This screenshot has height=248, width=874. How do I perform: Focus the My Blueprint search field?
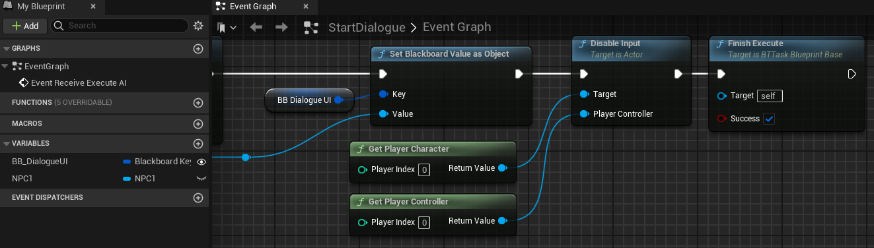tap(120, 26)
